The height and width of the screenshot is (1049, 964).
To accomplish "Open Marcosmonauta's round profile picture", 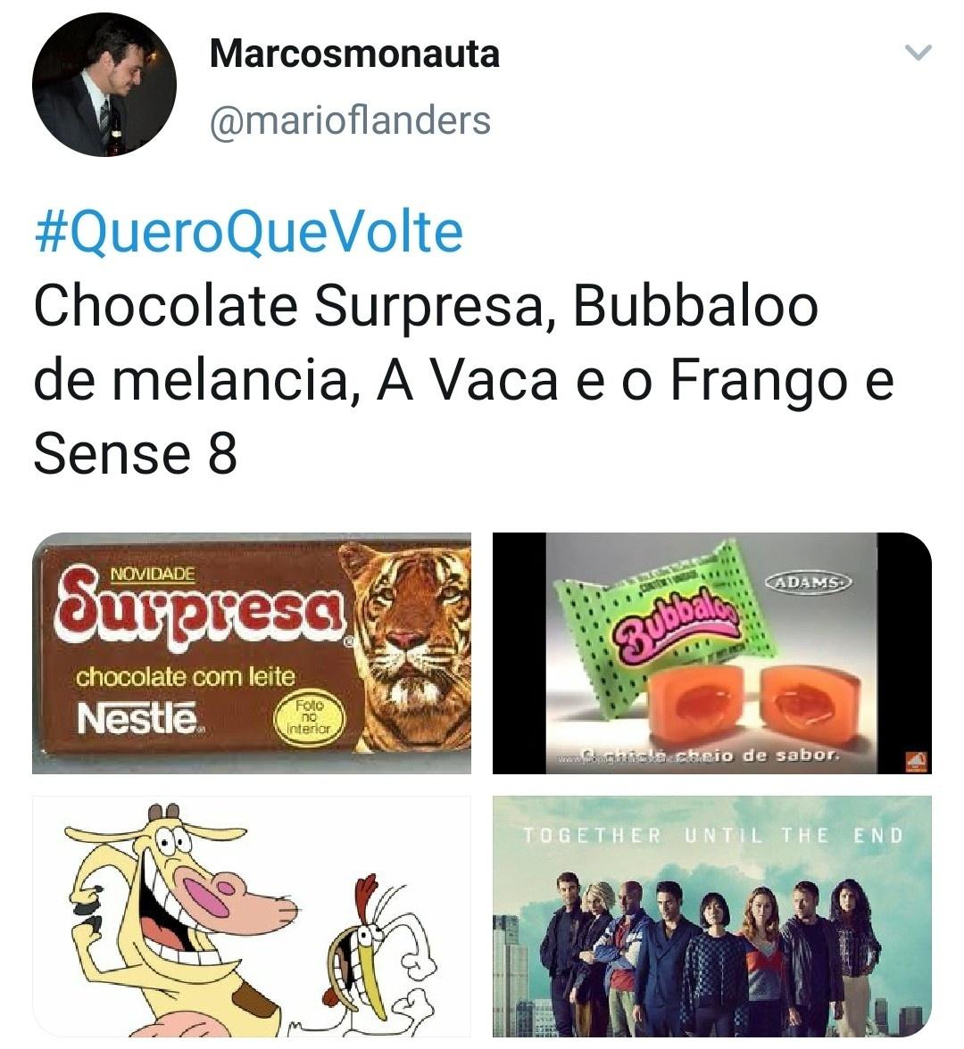I will [x=104, y=85].
